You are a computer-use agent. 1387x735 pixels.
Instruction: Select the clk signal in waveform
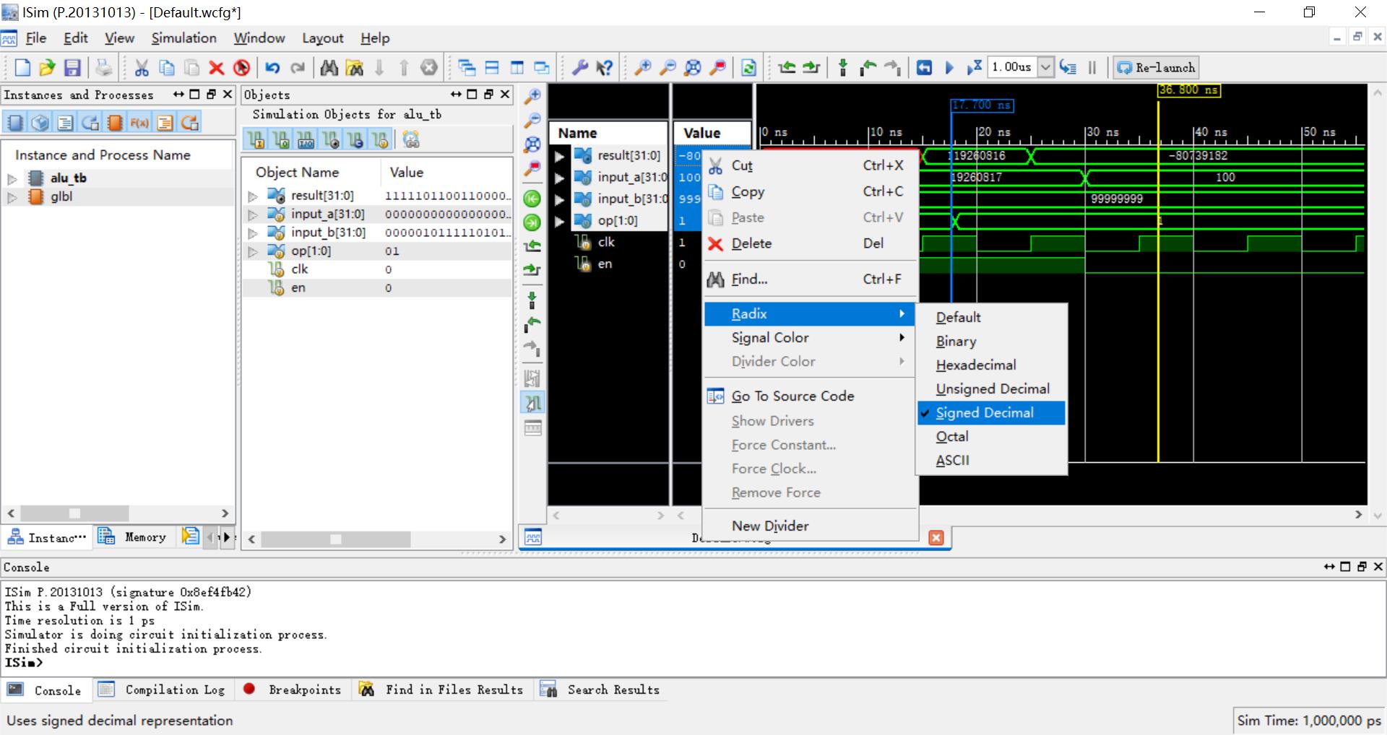click(606, 243)
